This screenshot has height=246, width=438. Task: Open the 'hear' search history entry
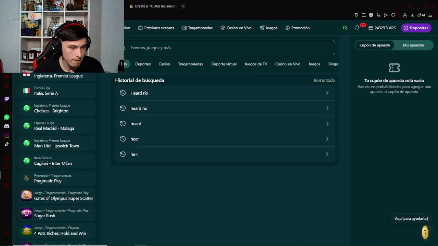[x=225, y=139]
